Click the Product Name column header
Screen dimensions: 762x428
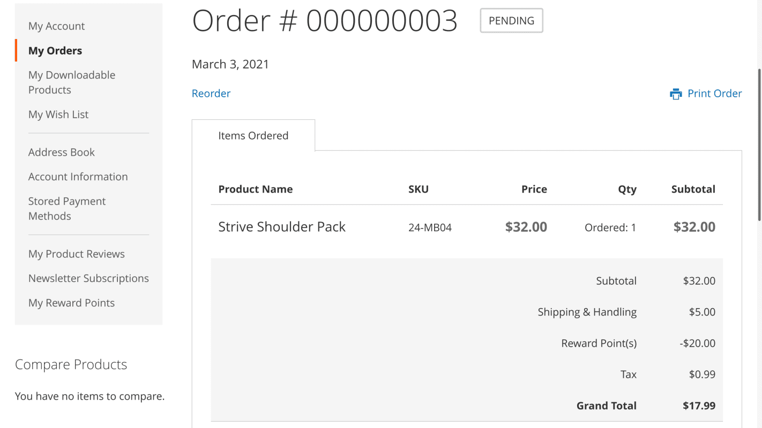(256, 189)
